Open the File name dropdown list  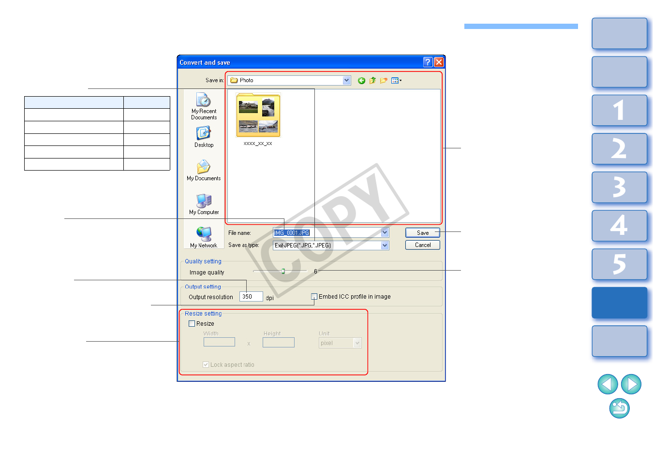[385, 233]
